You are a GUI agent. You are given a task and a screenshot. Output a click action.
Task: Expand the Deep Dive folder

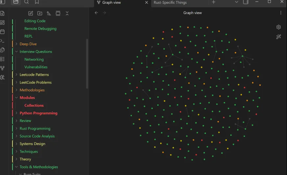pyautogui.click(x=16, y=44)
